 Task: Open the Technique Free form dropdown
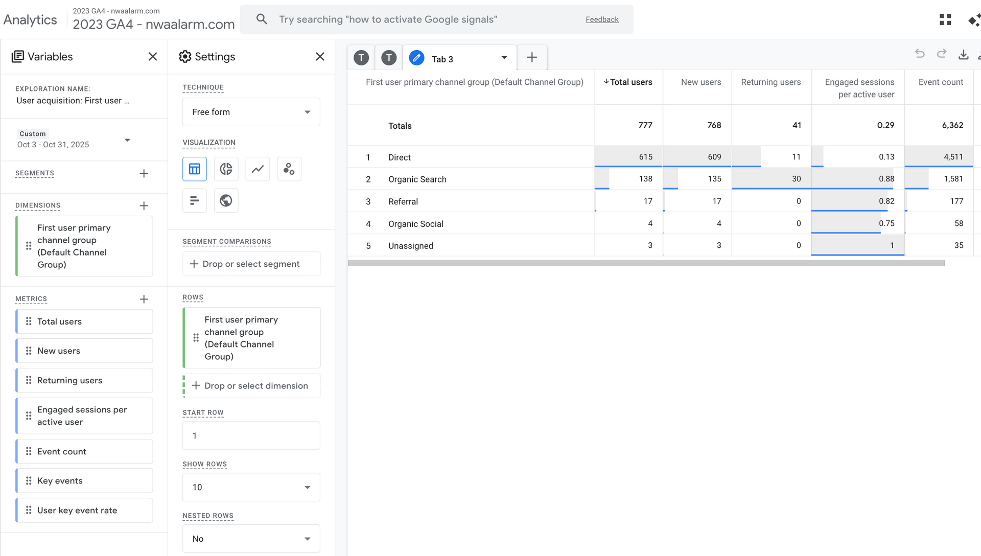coord(251,112)
